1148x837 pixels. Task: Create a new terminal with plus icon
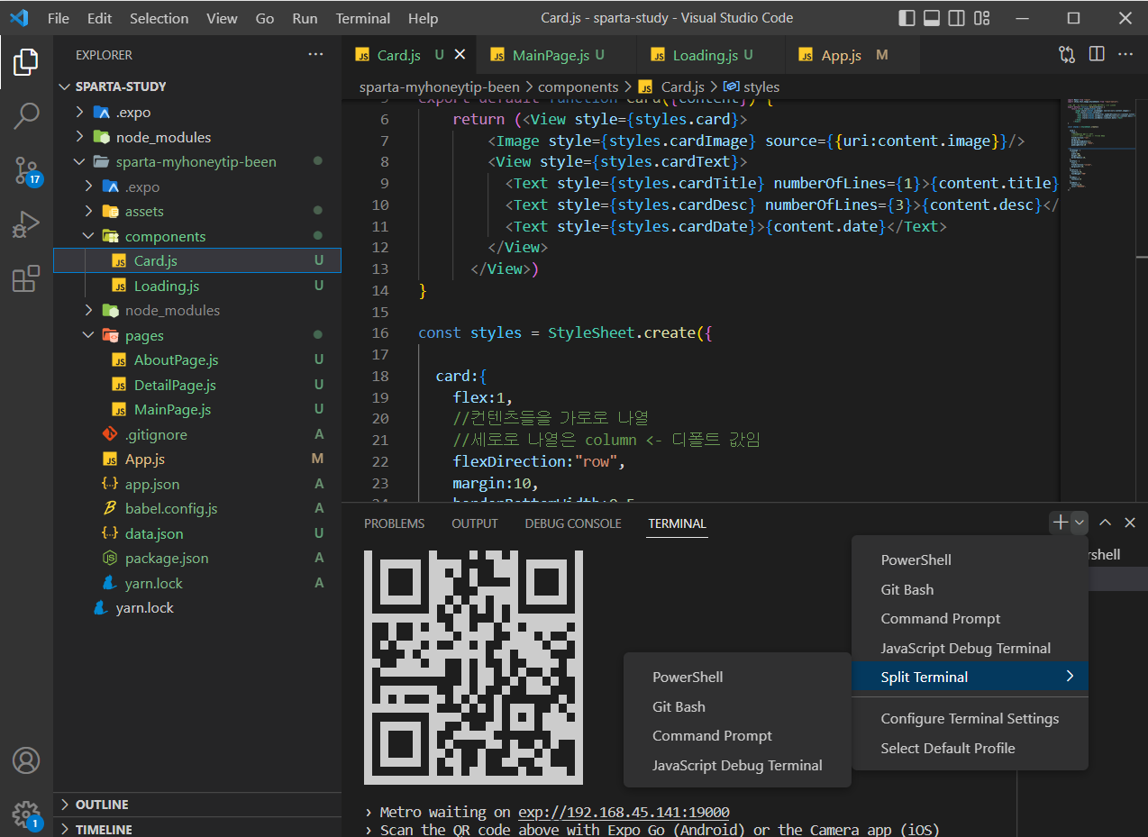pyautogui.click(x=1061, y=523)
